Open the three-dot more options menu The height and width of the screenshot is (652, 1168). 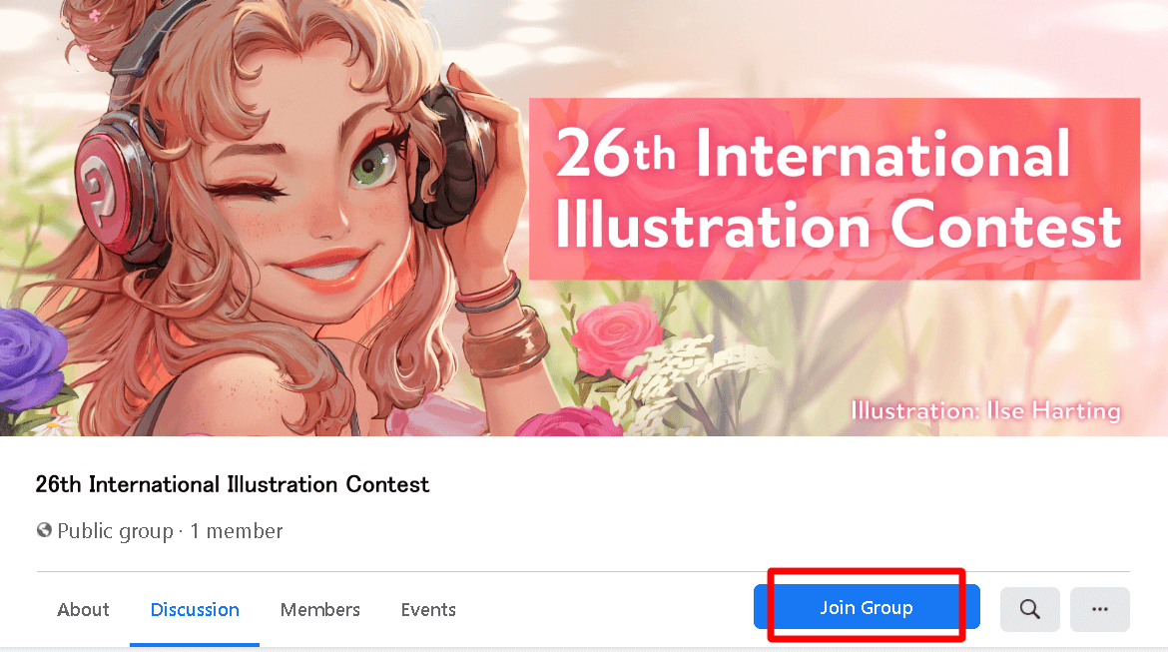pos(1099,609)
